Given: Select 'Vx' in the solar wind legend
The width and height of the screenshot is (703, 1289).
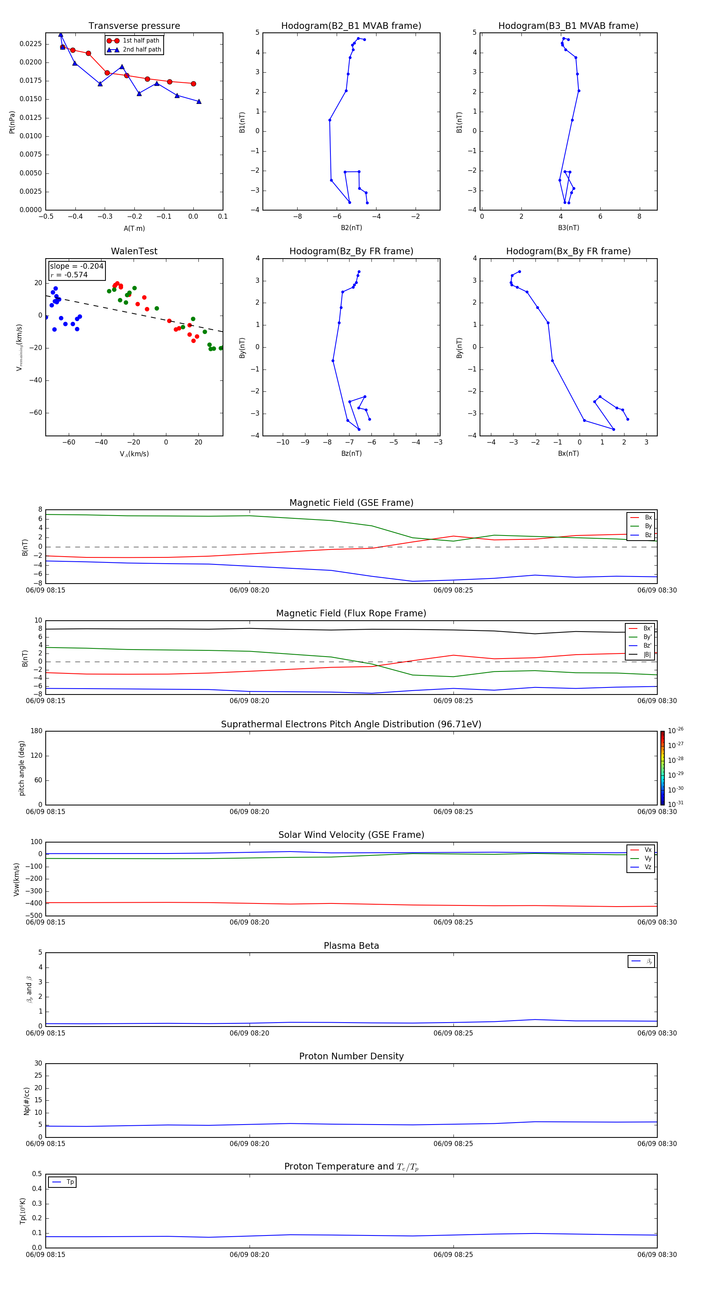Looking at the screenshot, I should pyautogui.click(x=641, y=850).
